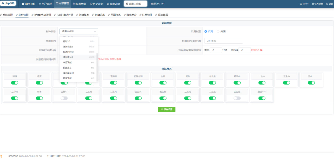The width and height of the screenshot is (334, 159).
Task: Turn on the 四连尾 toggle switch
Action: (237, 98)
